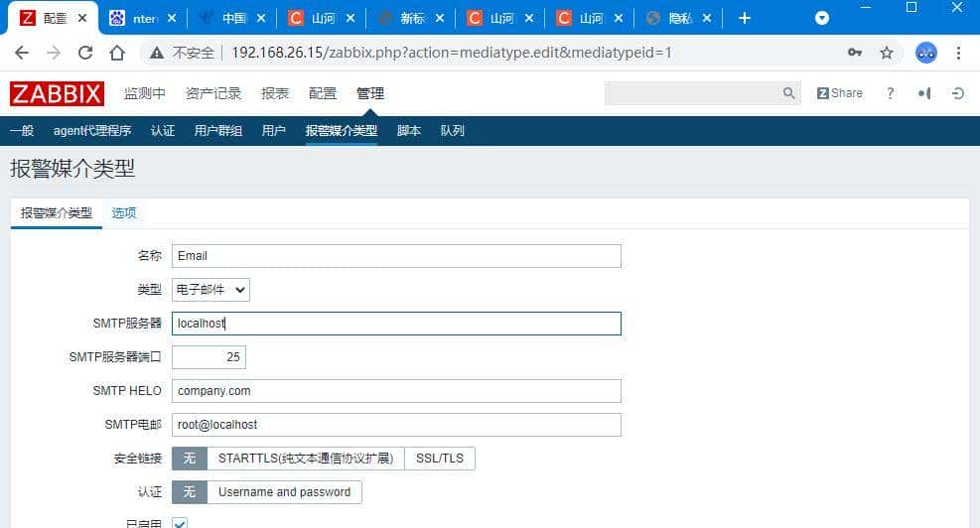Click the SMTP port field 25

click(209, 357)
